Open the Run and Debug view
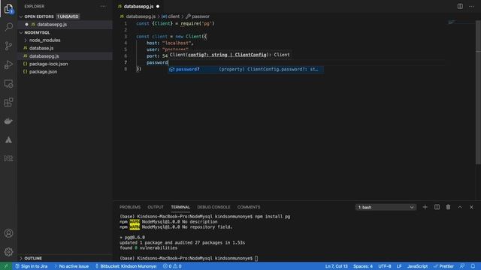The height and width of the screenshot is (270, 481). 8,64
